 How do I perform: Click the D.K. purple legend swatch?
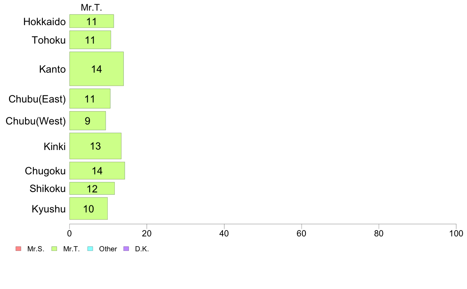point(126,249)
